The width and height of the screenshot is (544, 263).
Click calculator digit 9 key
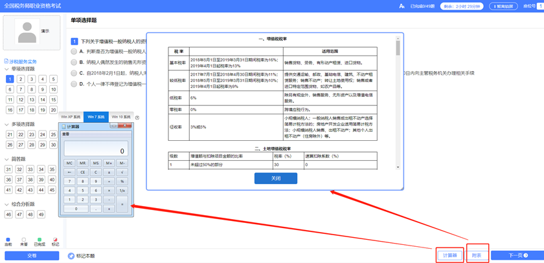coord(96,181)
